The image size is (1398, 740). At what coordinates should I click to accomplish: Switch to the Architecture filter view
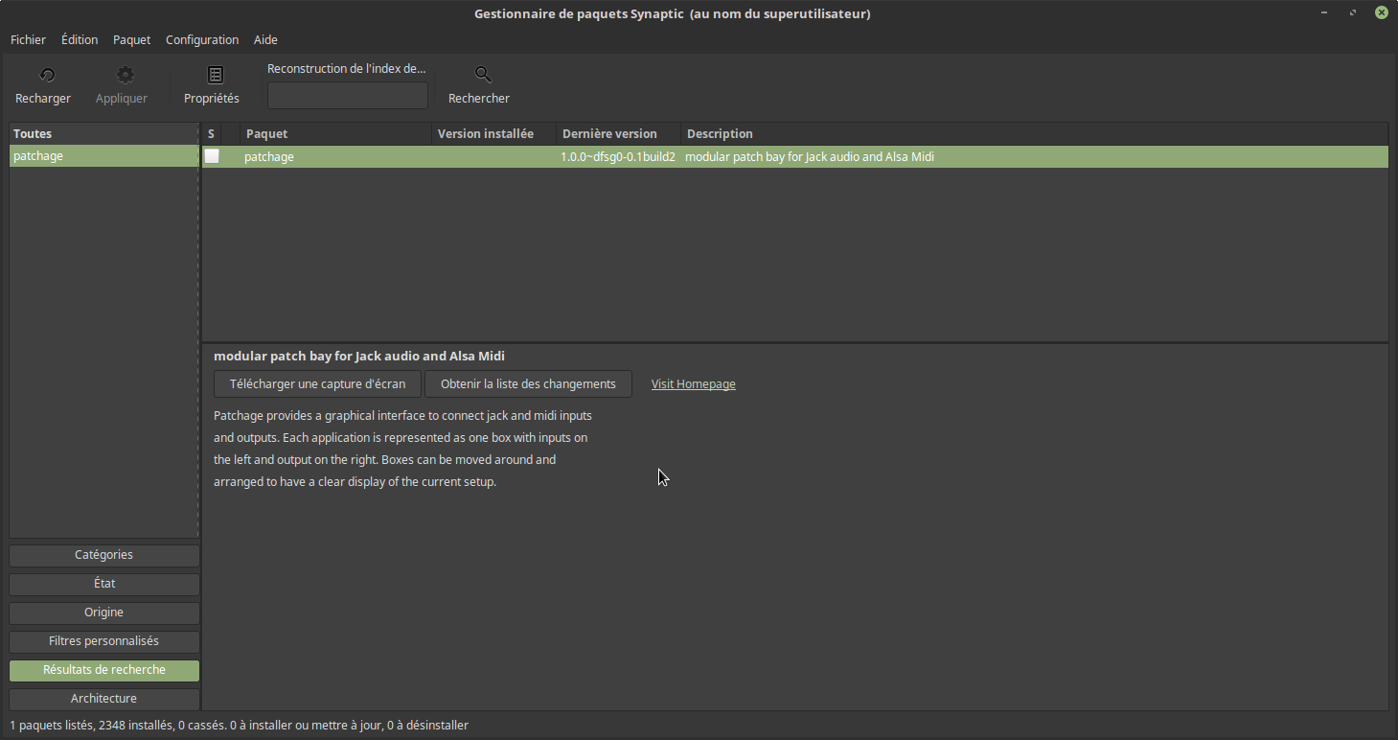(x=104, y=699)
